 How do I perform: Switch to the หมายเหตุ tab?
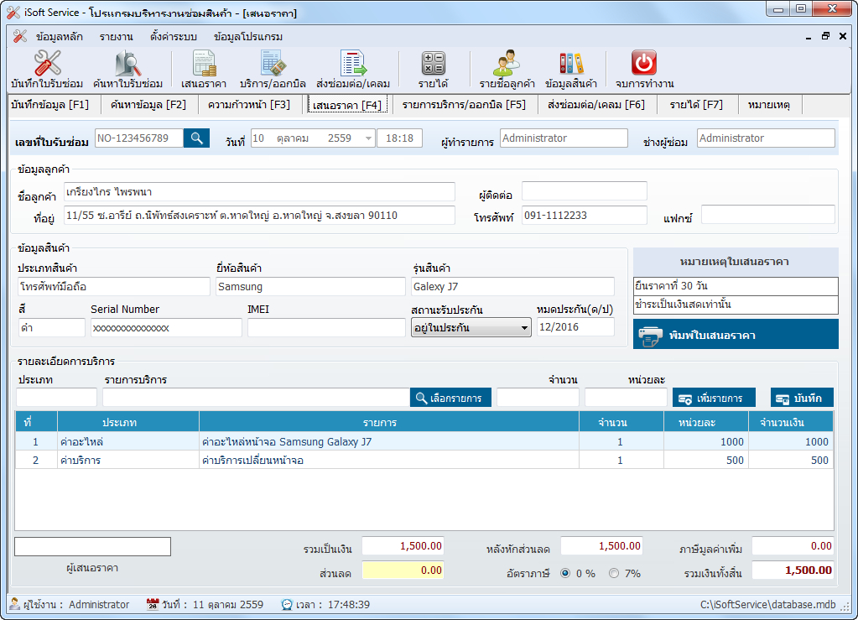pos(769,105)
